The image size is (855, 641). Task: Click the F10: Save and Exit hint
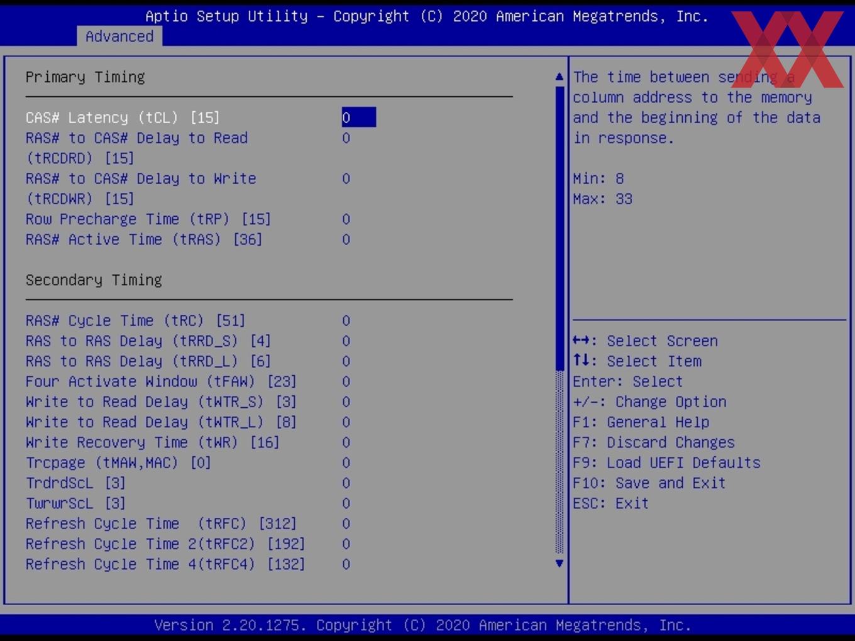click(649, 483)
